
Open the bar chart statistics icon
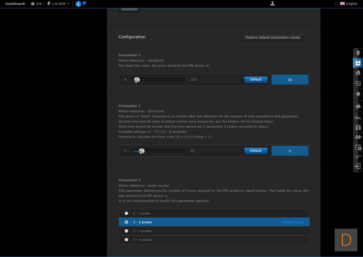coord(358,117)
